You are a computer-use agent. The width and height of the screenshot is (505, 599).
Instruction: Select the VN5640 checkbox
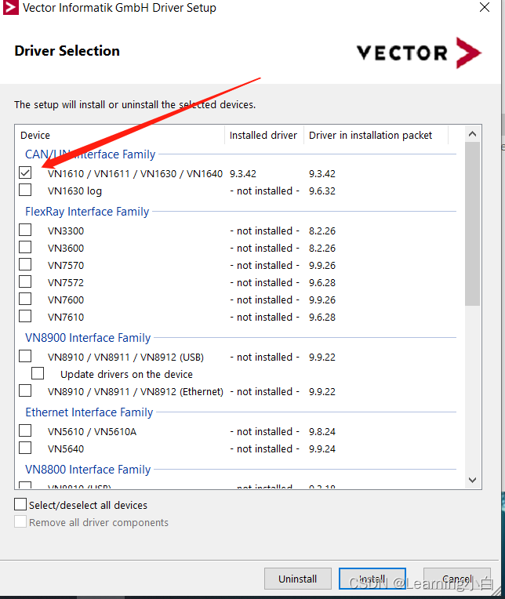point(25,448)
